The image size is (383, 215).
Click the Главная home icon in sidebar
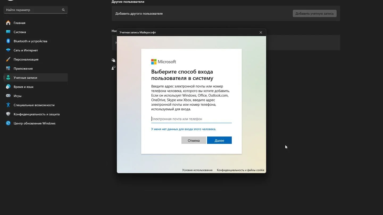coord(8,23)
